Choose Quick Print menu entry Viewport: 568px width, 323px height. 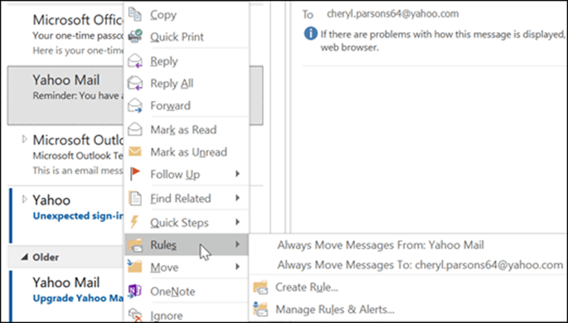[x=186, y=37]
